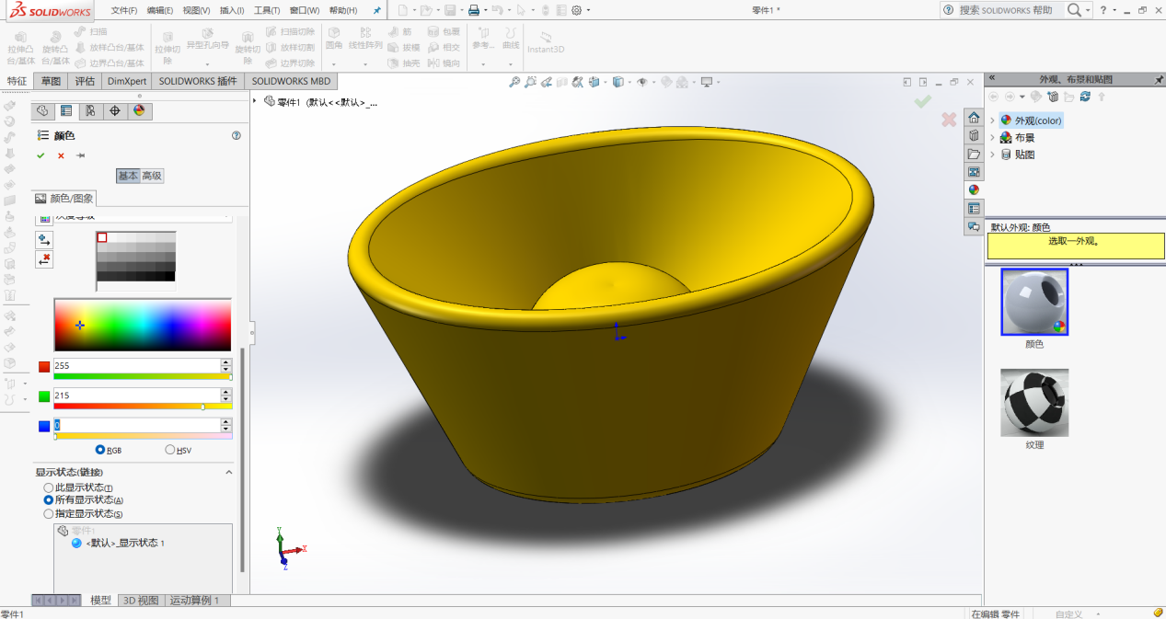The image size is (1166, 619).
Task: Click the create new swatch icon
Action: [x=44, y=239]
